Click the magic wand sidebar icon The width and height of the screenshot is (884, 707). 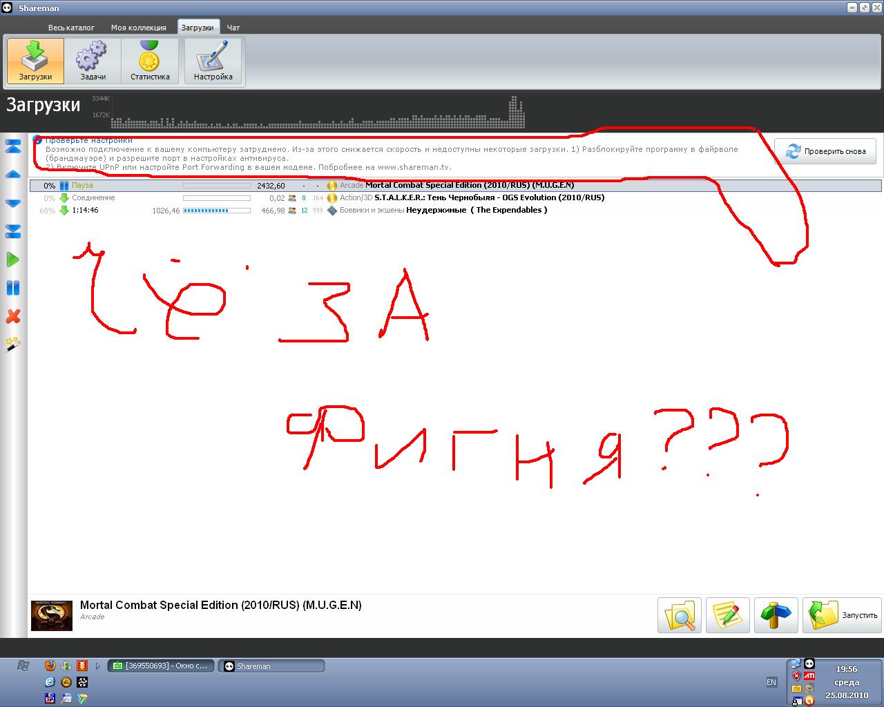13,344
